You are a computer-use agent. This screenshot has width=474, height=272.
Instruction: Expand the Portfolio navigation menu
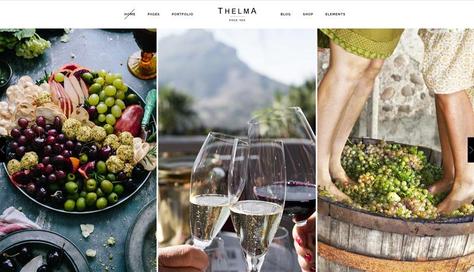pyautogui.click(x=182, y=14)
